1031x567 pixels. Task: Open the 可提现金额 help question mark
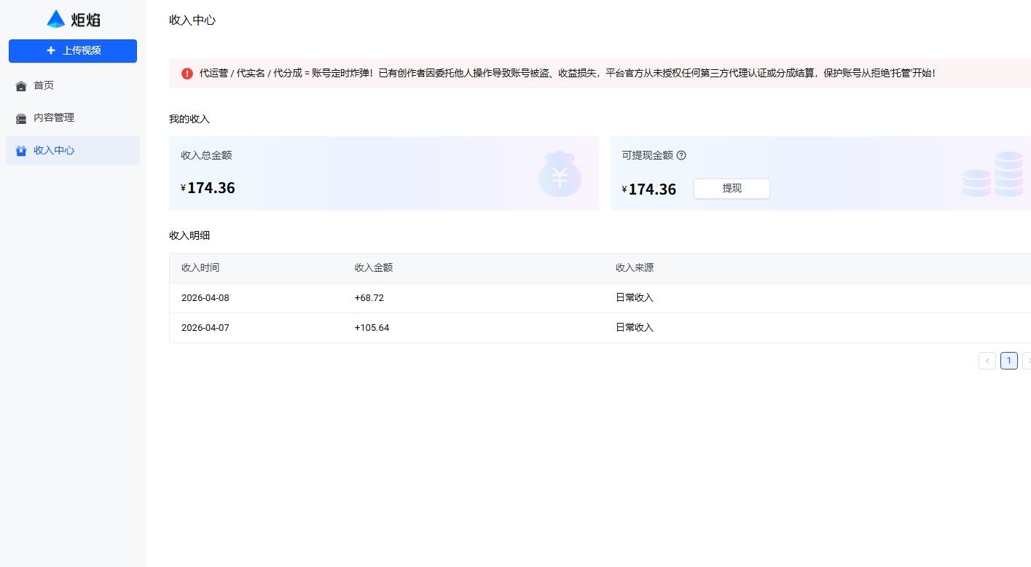682,155
